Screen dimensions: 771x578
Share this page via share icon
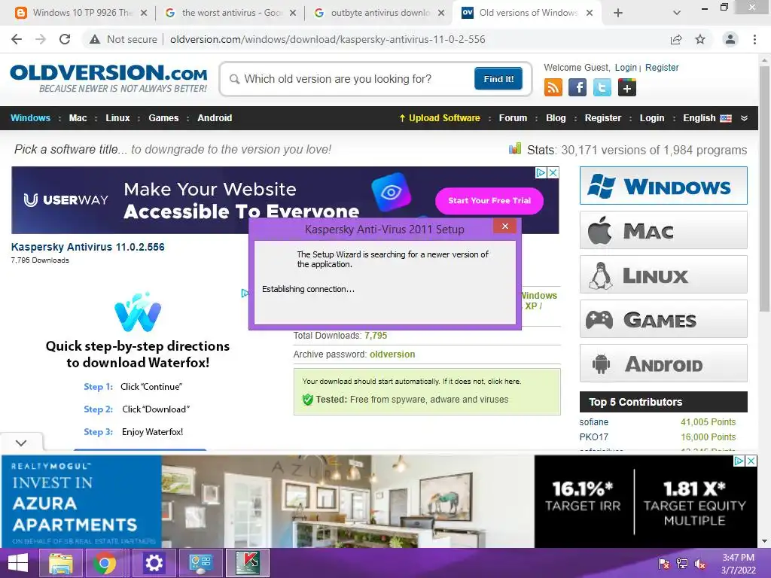[x=676, y=39]
